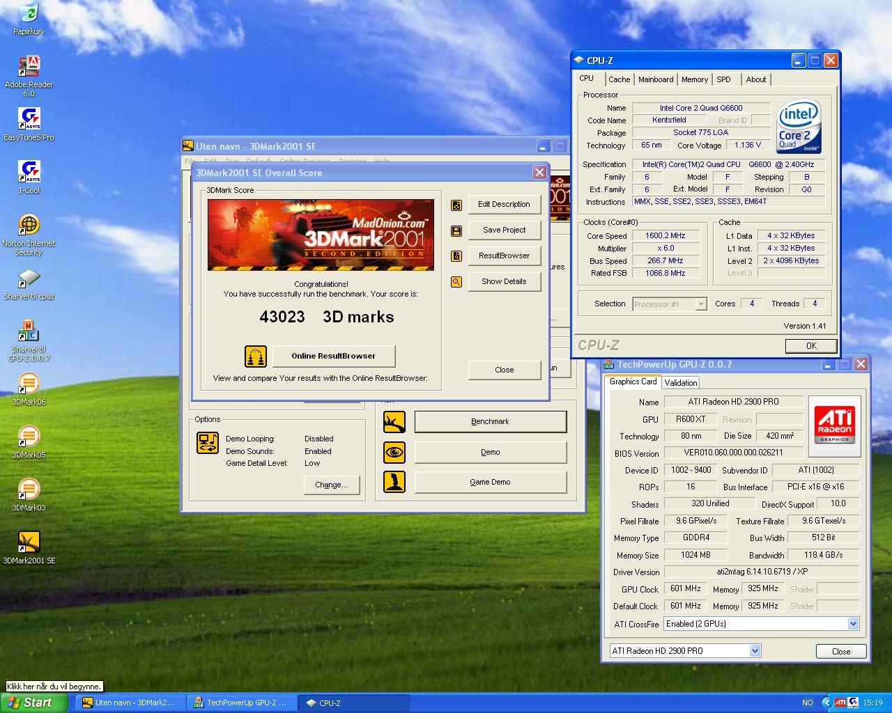Click the 3DMark2001 Second Edition banner image
The height and width of the screenshot is (713, 892).
(321, 235)
